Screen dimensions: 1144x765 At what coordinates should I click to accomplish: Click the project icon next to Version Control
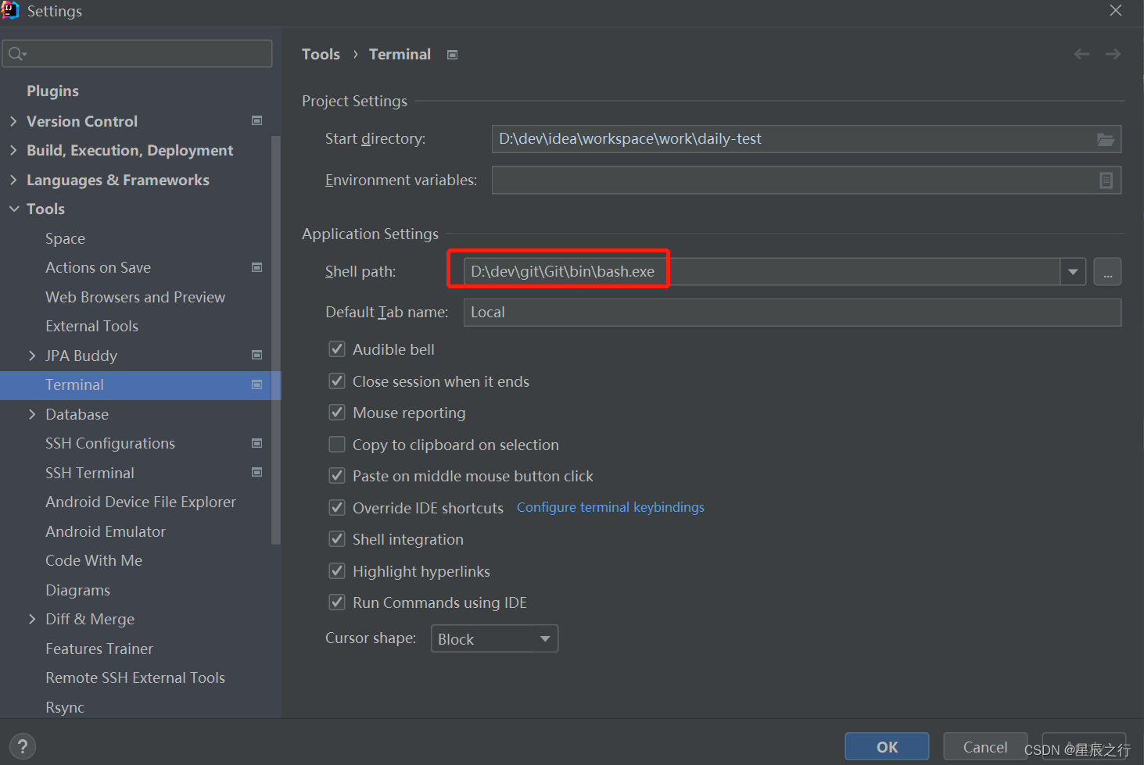pyautogui.click(x=256, y=120)
